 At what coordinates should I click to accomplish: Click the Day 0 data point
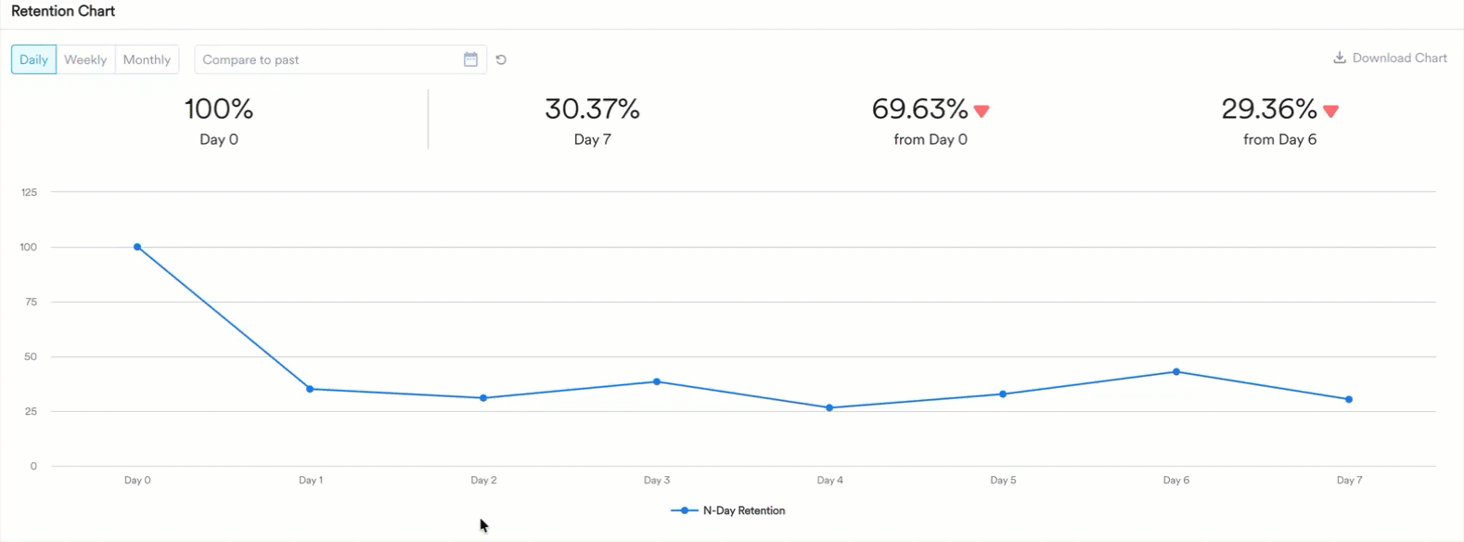click(137, 247)
